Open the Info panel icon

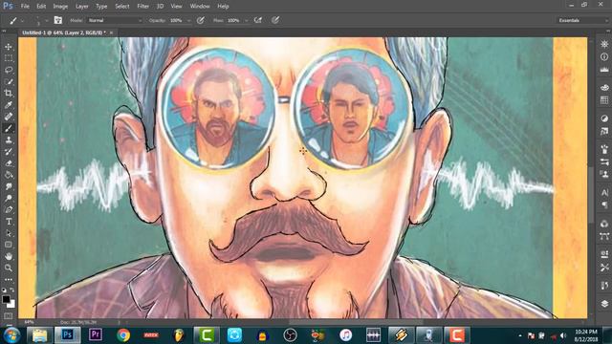tap(604, 57)
